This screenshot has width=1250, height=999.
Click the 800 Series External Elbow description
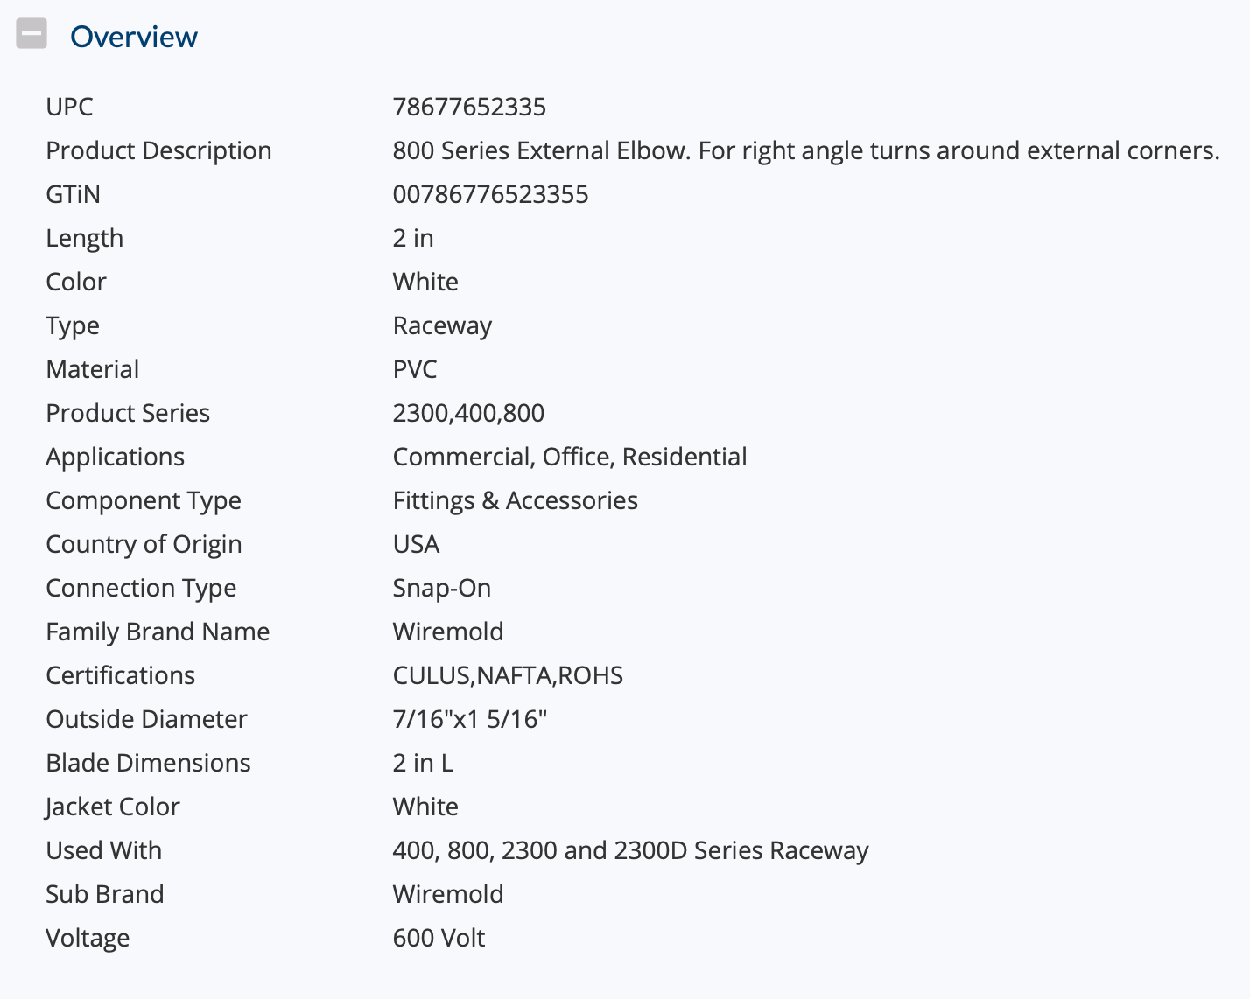point(806,150)
